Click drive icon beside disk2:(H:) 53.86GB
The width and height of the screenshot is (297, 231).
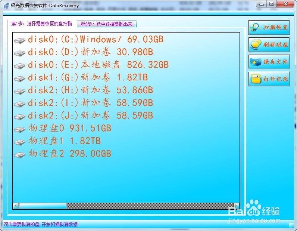pyautogui.click(x=20, y=91)
